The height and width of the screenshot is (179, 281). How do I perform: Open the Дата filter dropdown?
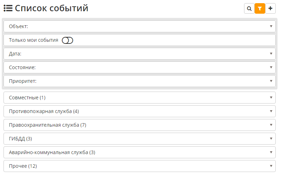coord(139,54)
